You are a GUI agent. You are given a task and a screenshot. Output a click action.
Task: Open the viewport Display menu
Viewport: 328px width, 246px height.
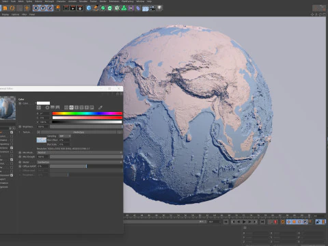point(5,14)
